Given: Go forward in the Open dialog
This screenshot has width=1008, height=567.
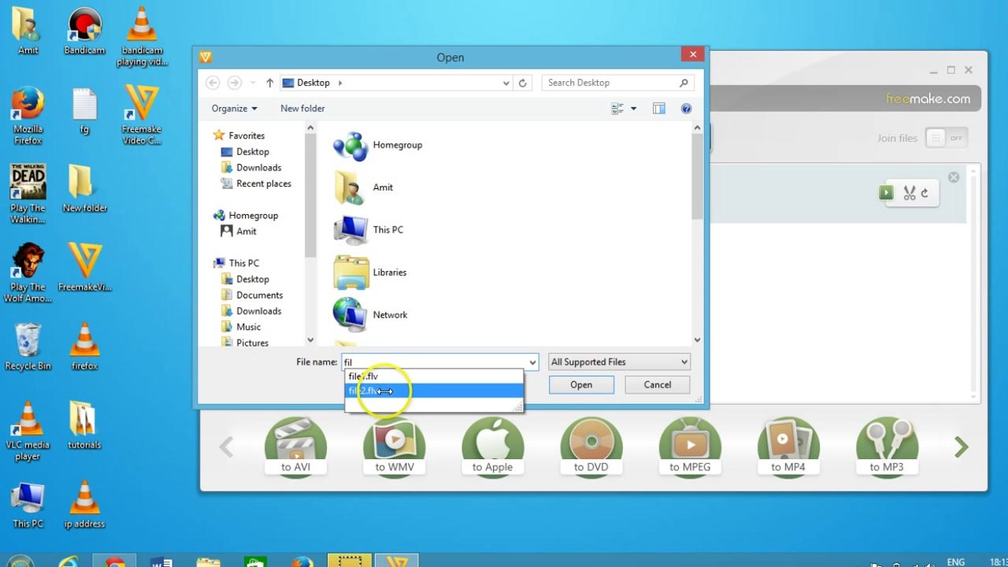Looking at the screenshot, I should (234, 83).
